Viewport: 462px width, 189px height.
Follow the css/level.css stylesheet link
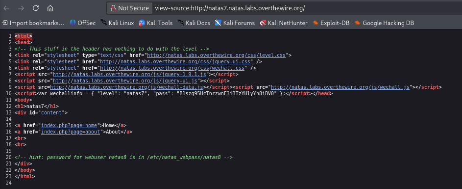click(216, 55)
